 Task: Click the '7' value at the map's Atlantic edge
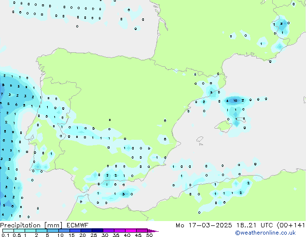pos(2,94)
